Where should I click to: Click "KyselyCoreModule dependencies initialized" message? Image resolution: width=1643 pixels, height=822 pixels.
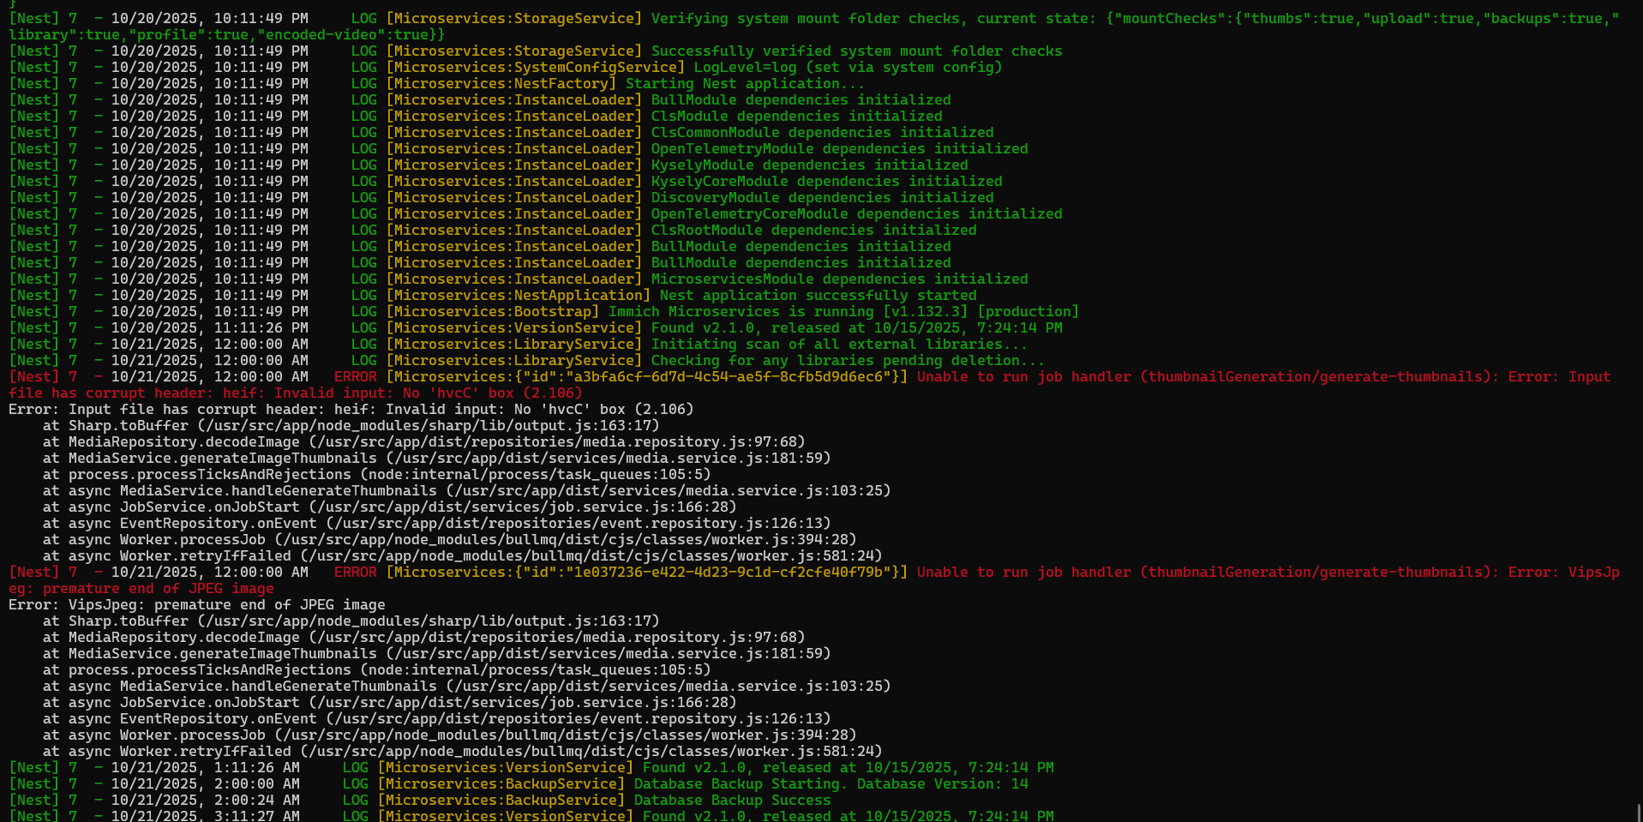[x=826, y=182]
